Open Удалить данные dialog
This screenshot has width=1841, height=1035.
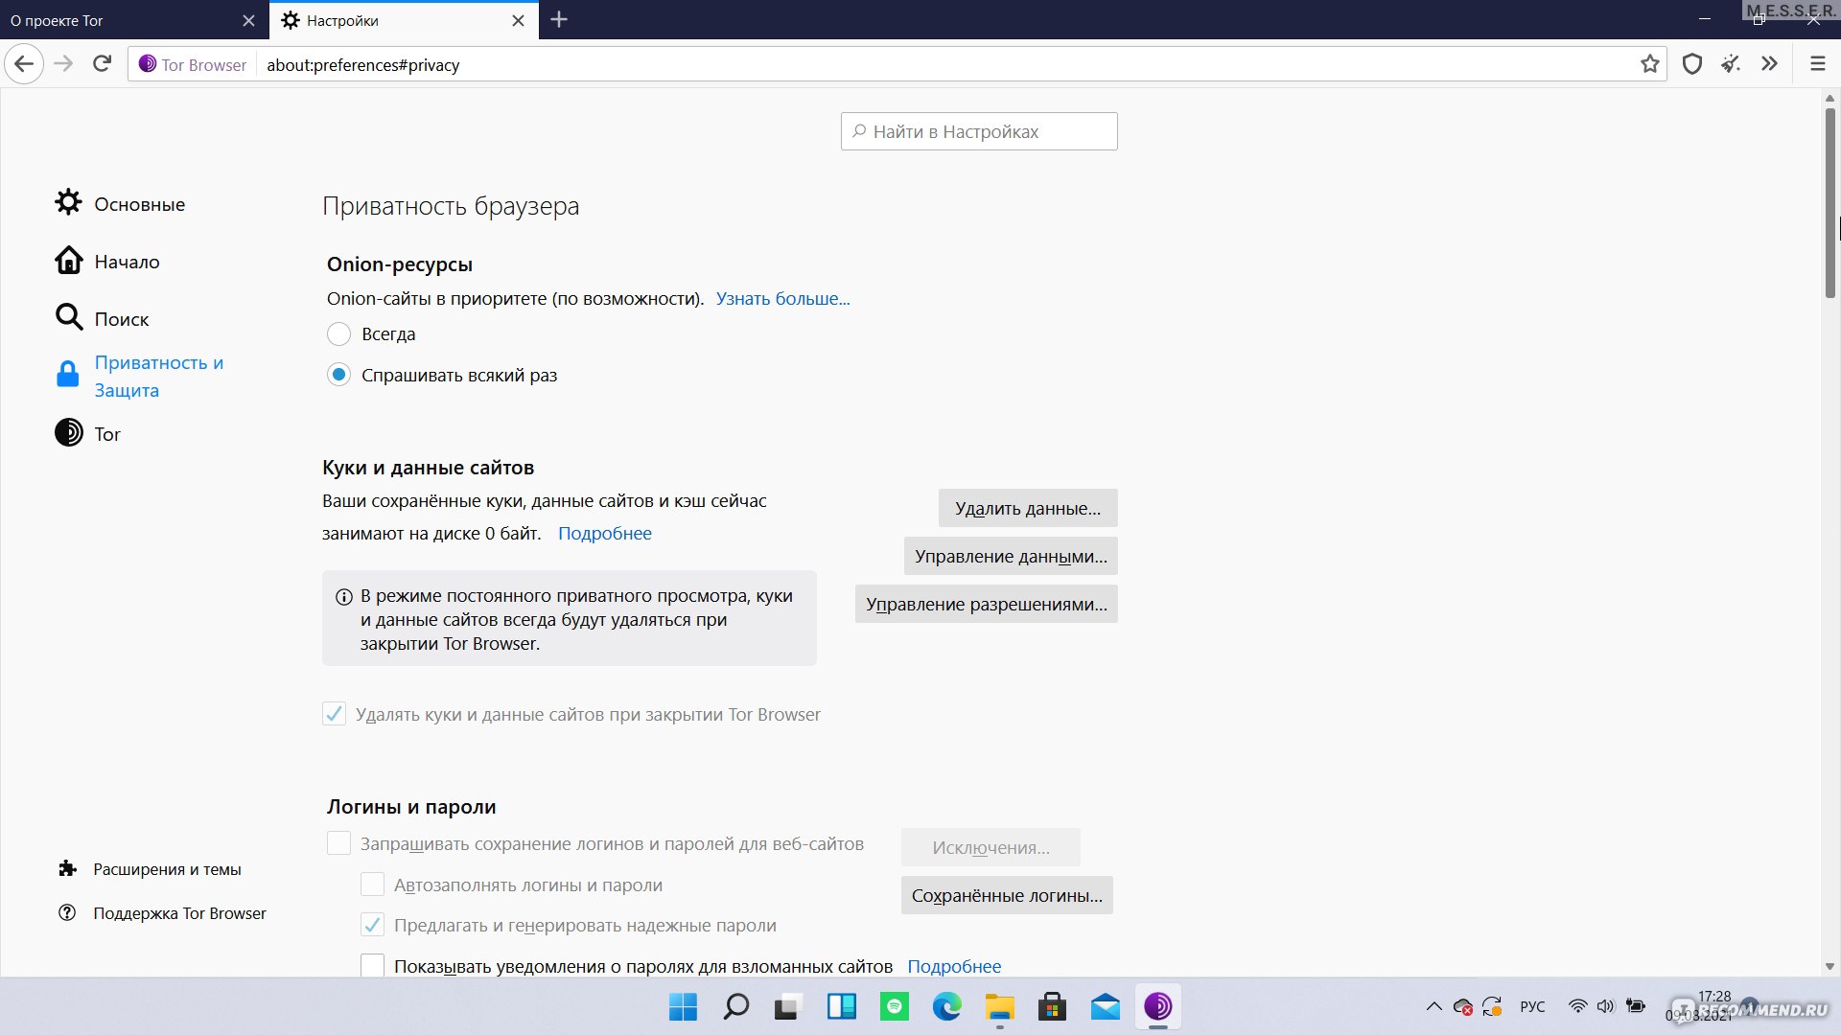click(1027, 507)
